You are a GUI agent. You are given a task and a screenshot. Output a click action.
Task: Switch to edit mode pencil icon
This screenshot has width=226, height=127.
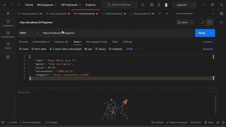tap(203, 22)
